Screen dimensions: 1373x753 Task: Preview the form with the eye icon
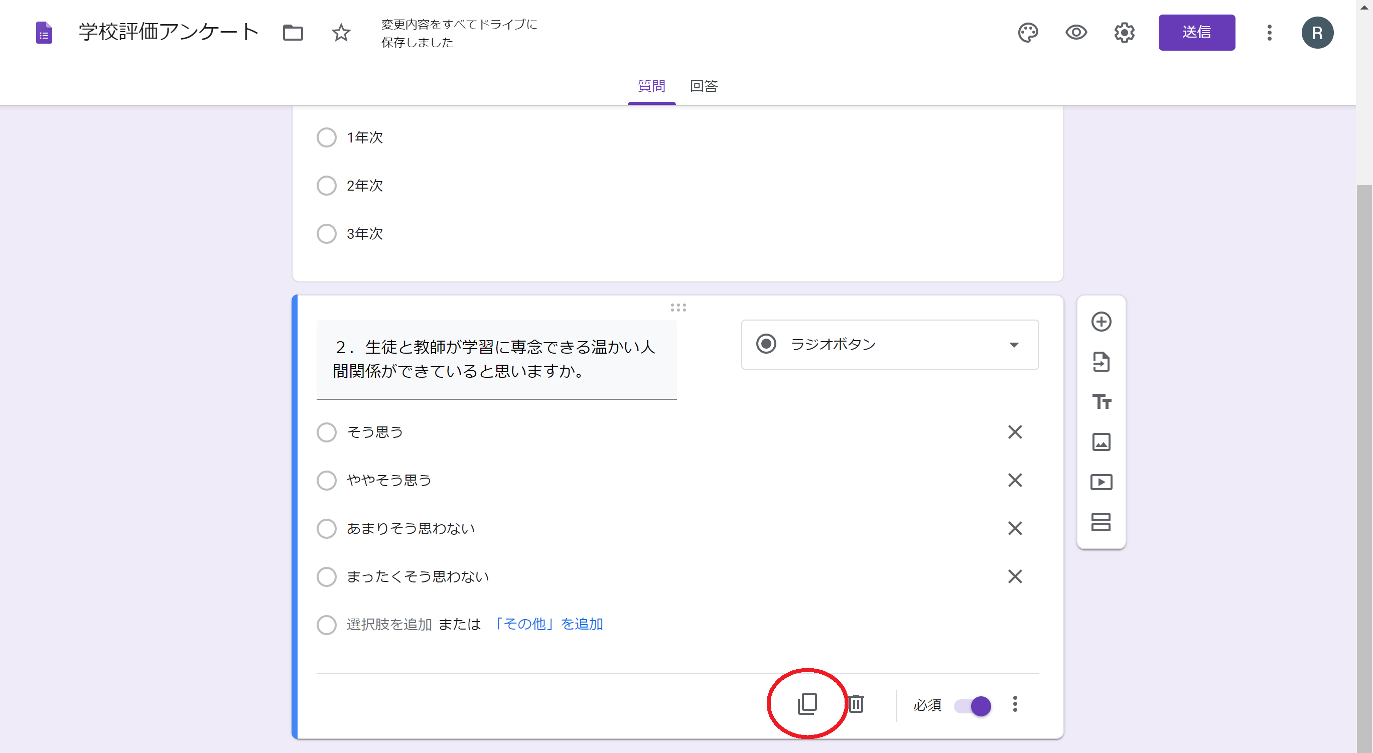tap(1076, 33)
